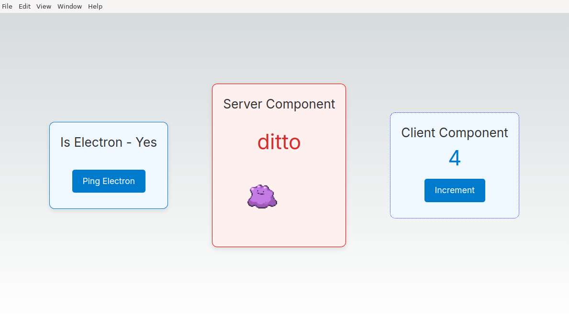Click the white page background below the cards
Viewport: 569px width, 315px height.
pos(284,287)
